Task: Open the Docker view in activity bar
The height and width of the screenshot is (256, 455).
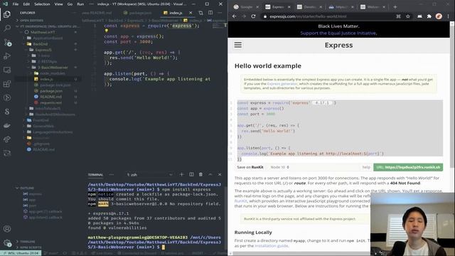Action: [x=7, y=126]
